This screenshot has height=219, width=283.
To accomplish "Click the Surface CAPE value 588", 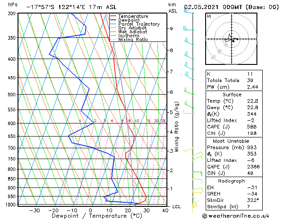I will (x=252, y=127).
